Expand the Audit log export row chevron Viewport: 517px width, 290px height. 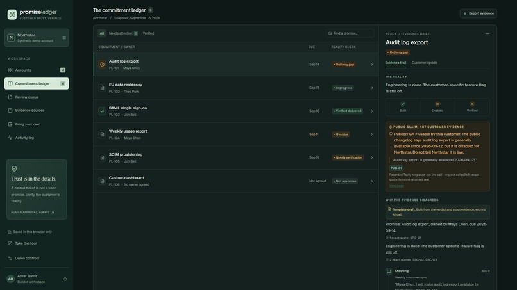click(372, 65)
